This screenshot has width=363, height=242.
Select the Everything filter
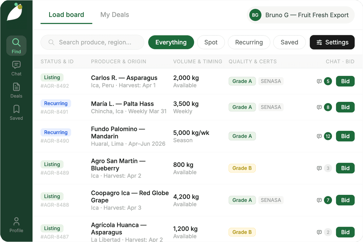[x=171, y=42]
